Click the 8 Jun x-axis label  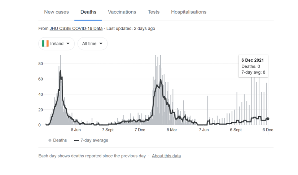click(x=76, y=130)
